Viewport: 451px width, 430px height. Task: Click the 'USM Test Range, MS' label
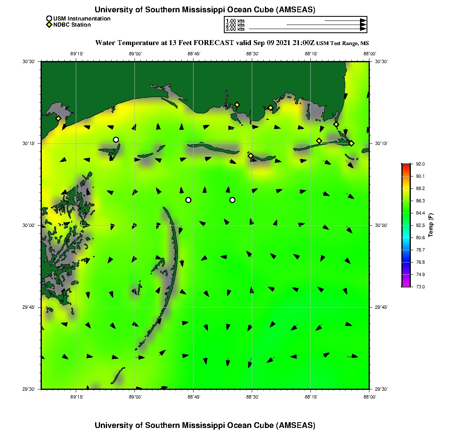342,43
